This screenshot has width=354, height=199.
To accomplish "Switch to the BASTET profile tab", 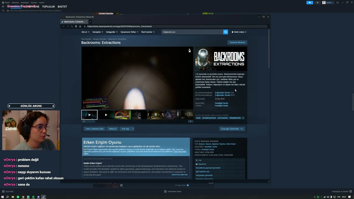I will tap(62, 7).
